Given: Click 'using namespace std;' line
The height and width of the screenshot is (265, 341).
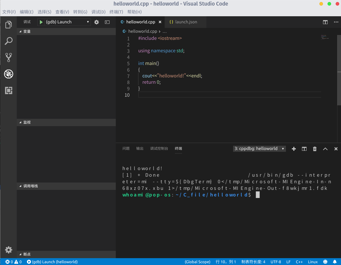Looking at the screenshot, I should (x=161, y=51).
